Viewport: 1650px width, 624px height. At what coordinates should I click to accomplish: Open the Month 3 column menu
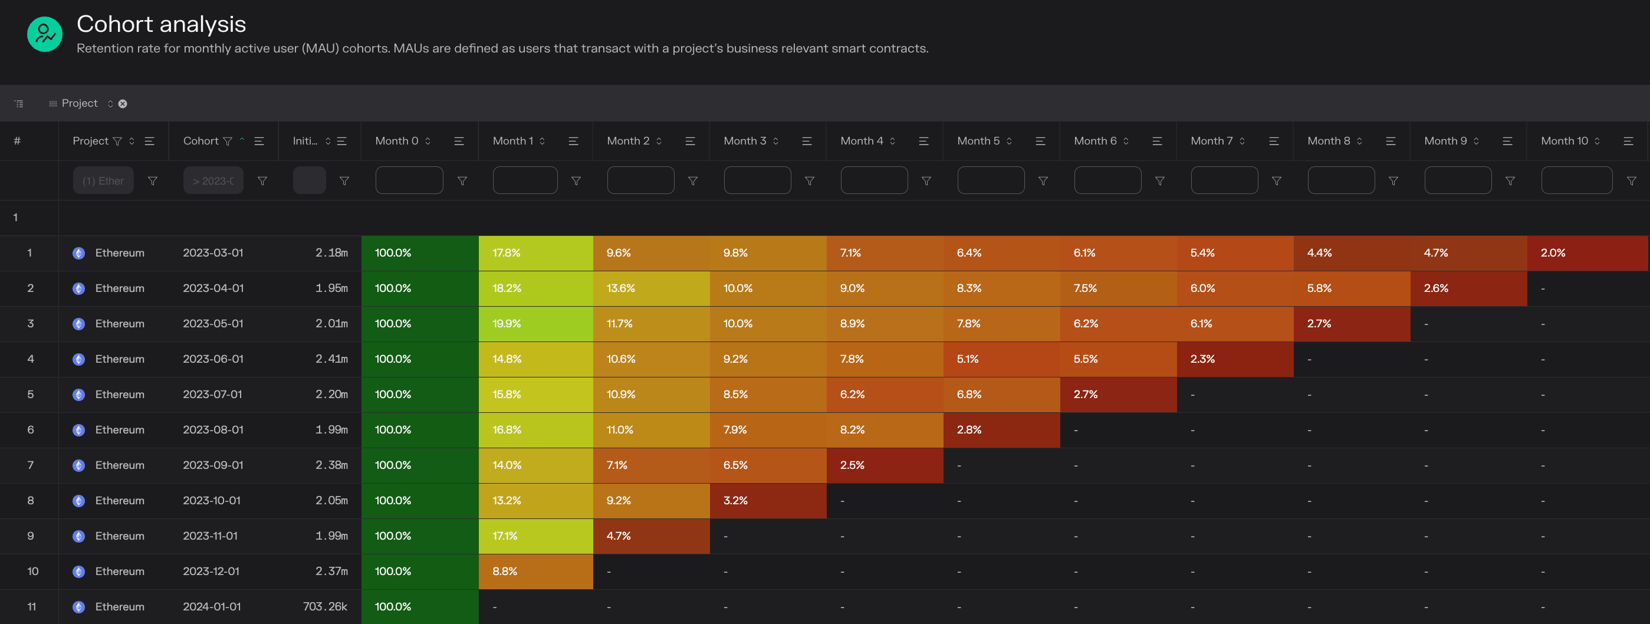807,141
